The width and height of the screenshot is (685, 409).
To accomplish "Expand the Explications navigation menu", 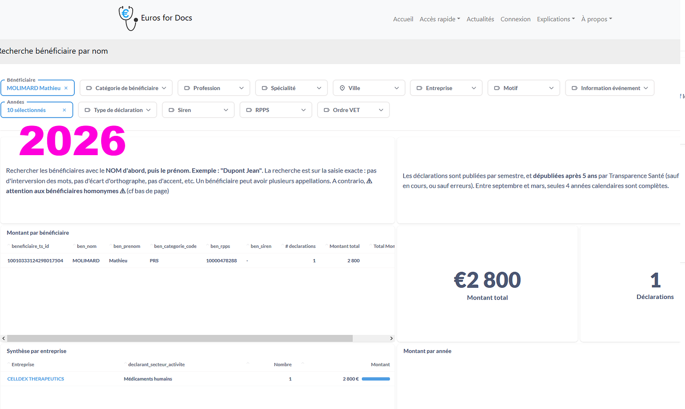I will coord(556,19).
